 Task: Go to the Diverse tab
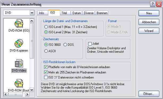point(89,13)
